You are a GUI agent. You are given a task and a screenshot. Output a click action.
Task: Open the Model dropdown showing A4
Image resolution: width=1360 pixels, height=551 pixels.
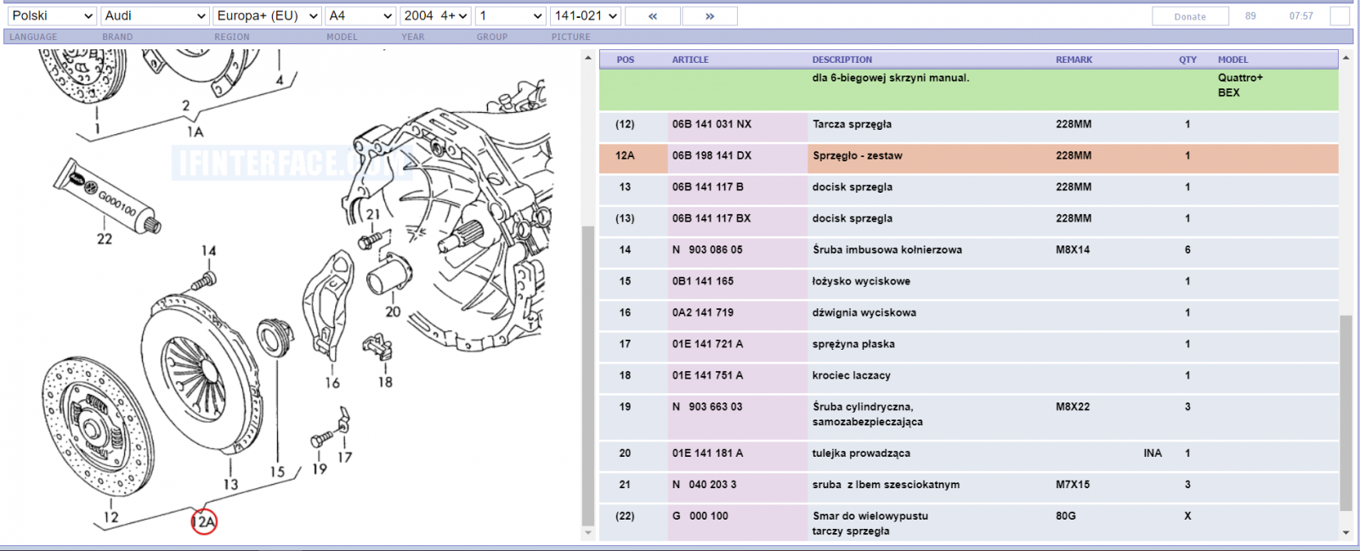361,16
